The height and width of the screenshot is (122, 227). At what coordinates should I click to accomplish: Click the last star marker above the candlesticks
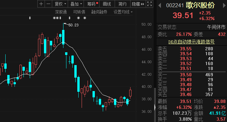point(85,18)
